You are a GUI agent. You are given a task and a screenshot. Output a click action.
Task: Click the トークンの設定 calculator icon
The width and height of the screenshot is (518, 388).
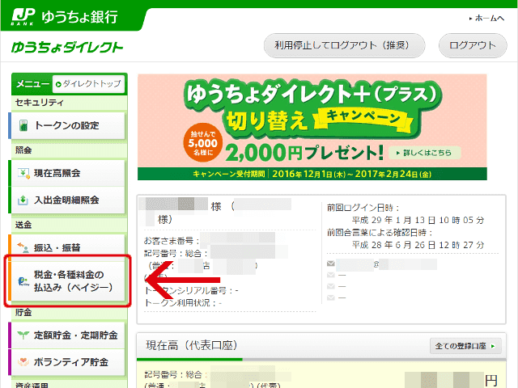coord(23,125)
